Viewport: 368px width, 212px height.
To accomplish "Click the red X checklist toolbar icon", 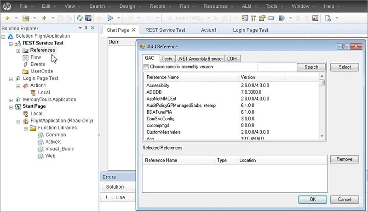I will point(315,18).
